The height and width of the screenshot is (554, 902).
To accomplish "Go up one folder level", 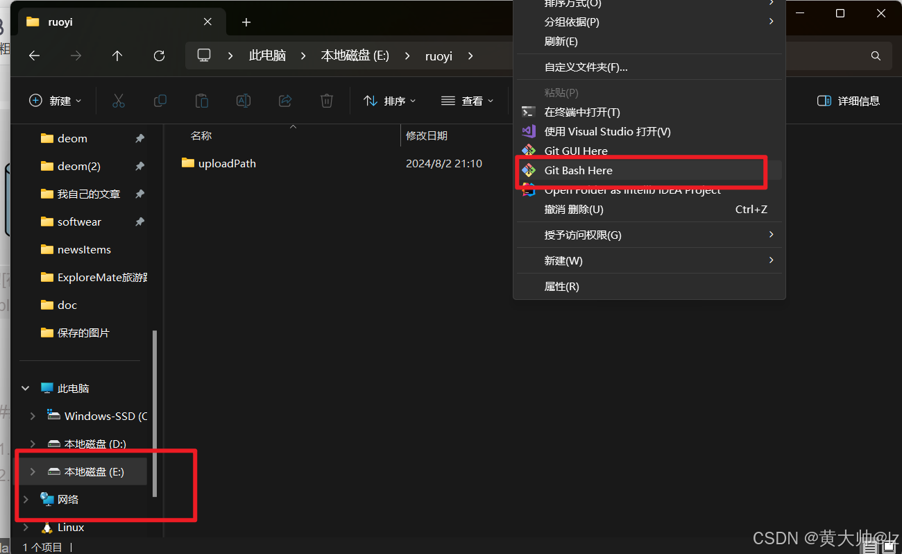I will [117, 56].
